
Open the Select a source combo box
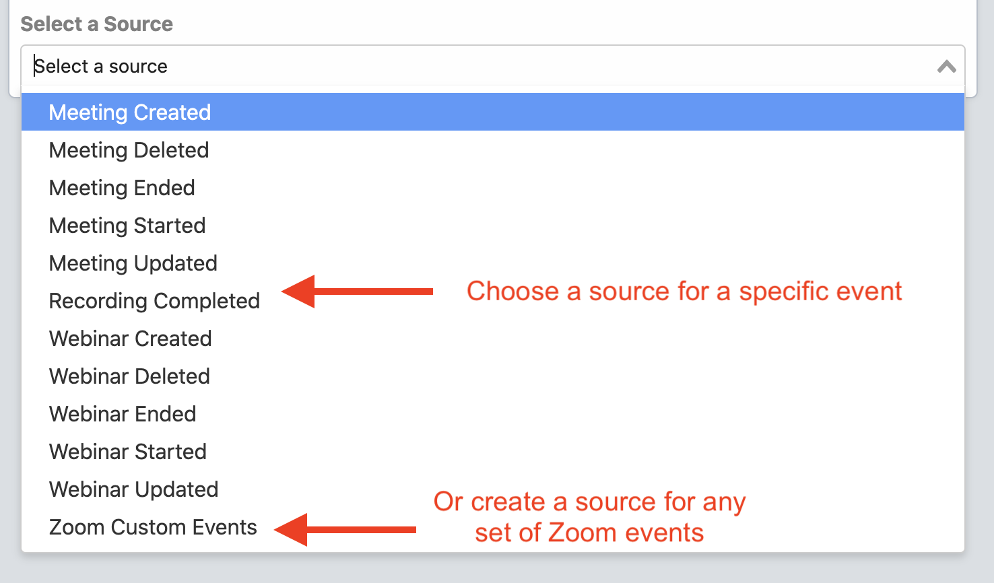pos(471,67)
